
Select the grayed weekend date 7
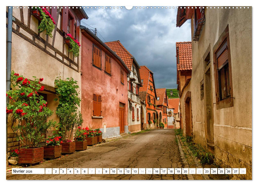(91, 172)
